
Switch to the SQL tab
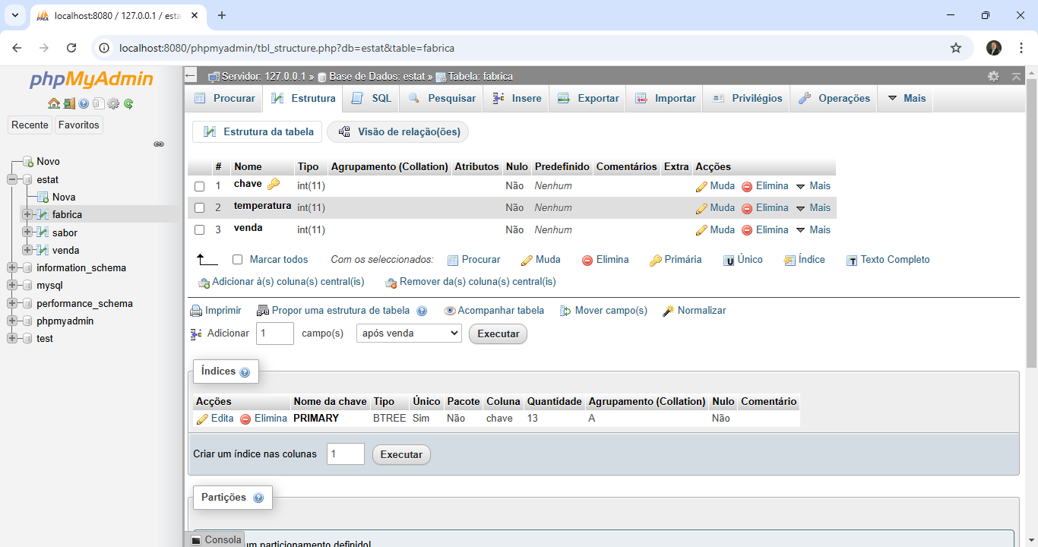pyautogui.click(x=372, y=99)
